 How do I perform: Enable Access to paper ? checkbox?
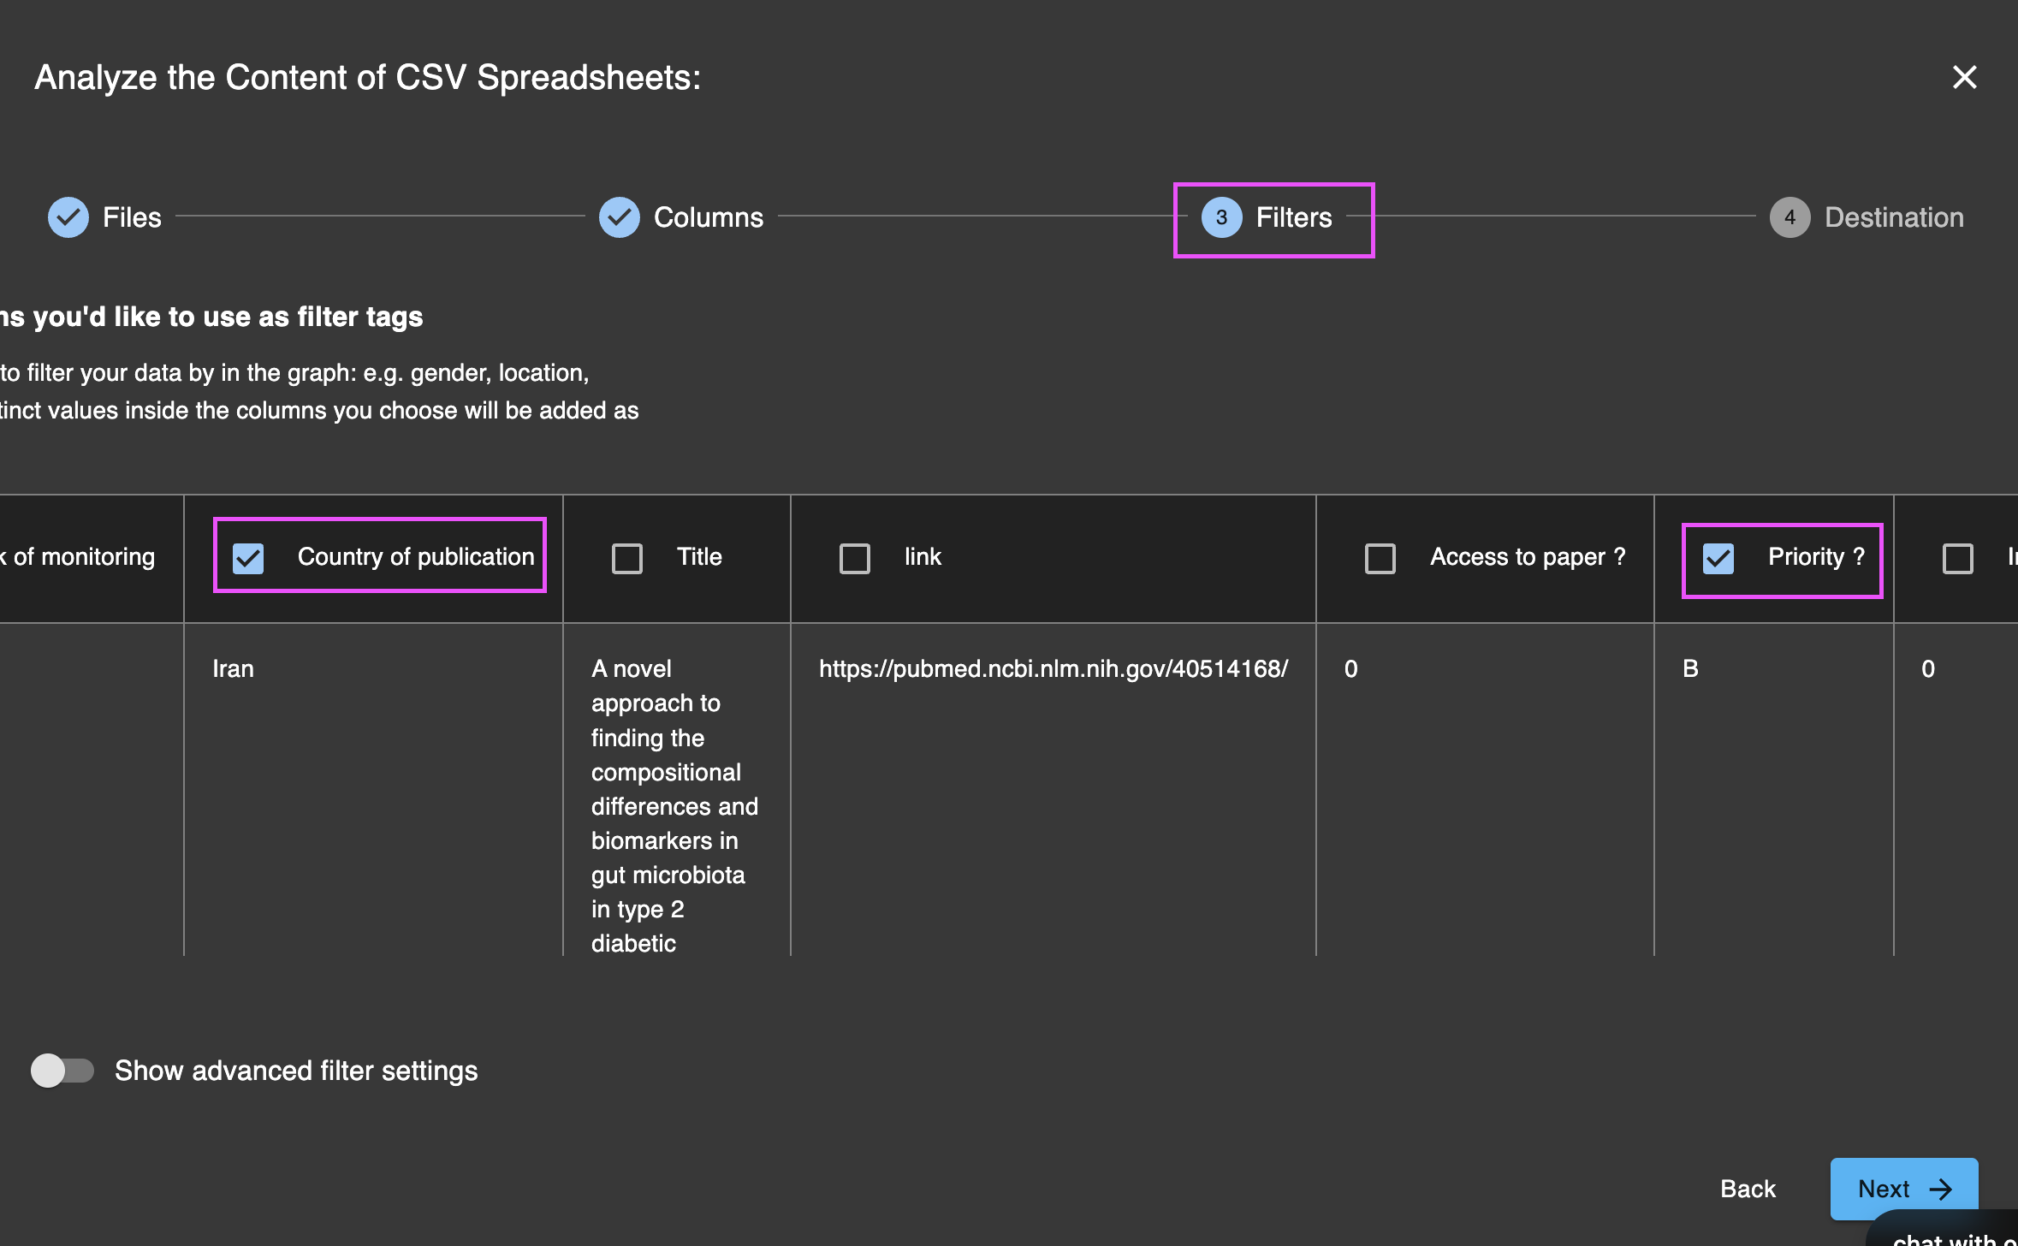click(1380, 558)
